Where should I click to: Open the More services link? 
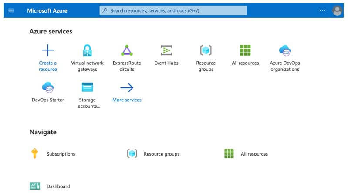point(127,100)
